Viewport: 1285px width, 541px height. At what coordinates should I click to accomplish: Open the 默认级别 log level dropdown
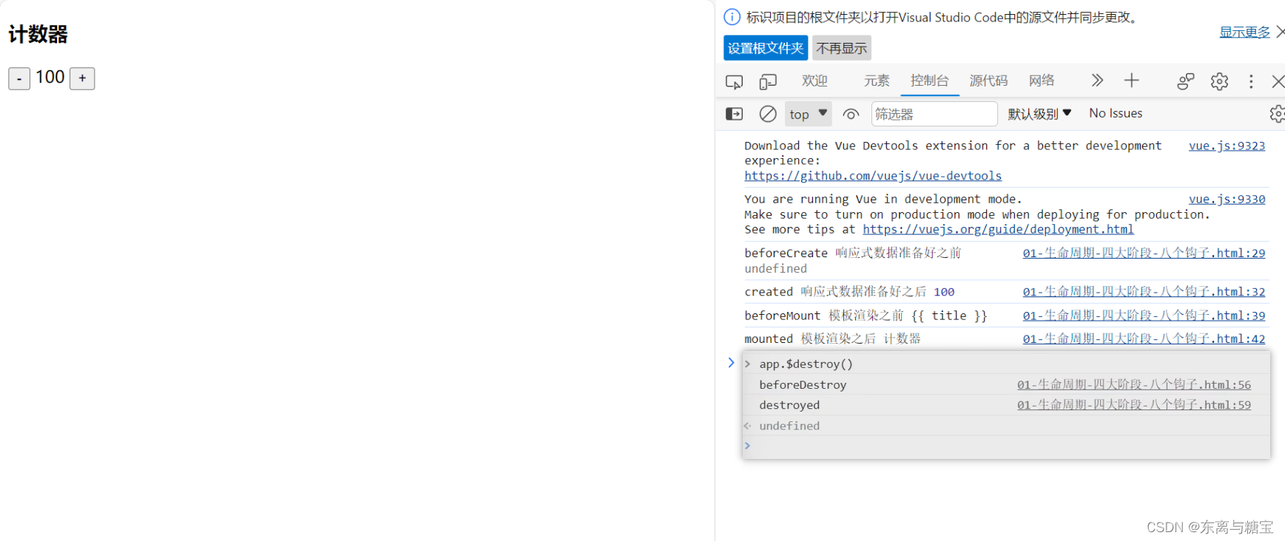click(1039, 114)
